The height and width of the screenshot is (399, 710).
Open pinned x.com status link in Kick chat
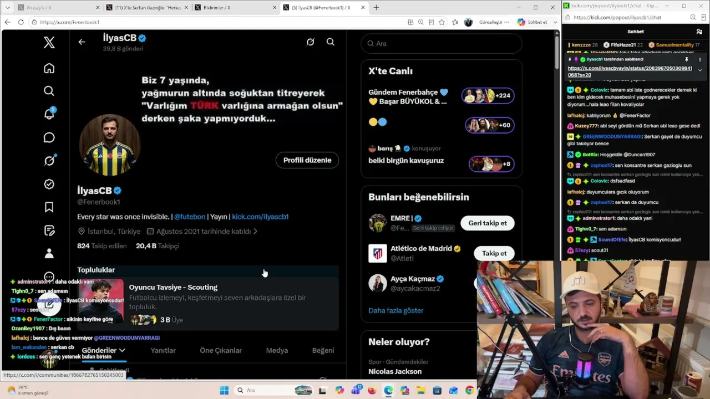coord(630,71)
